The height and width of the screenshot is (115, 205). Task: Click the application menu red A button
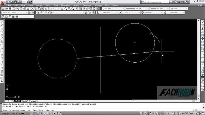tap(2, 3)
